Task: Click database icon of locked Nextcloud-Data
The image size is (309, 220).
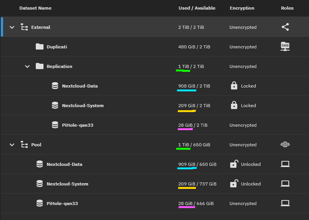Action: click(x=55, y=86)
